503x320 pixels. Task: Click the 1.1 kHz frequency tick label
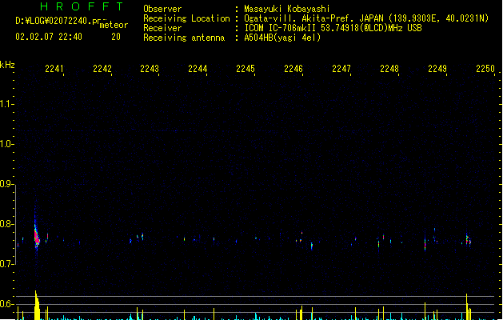6,104
